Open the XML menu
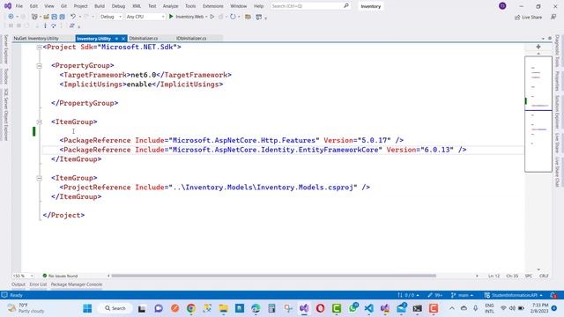Viewport: 564px width, 317px height. [x=137, y=6]
